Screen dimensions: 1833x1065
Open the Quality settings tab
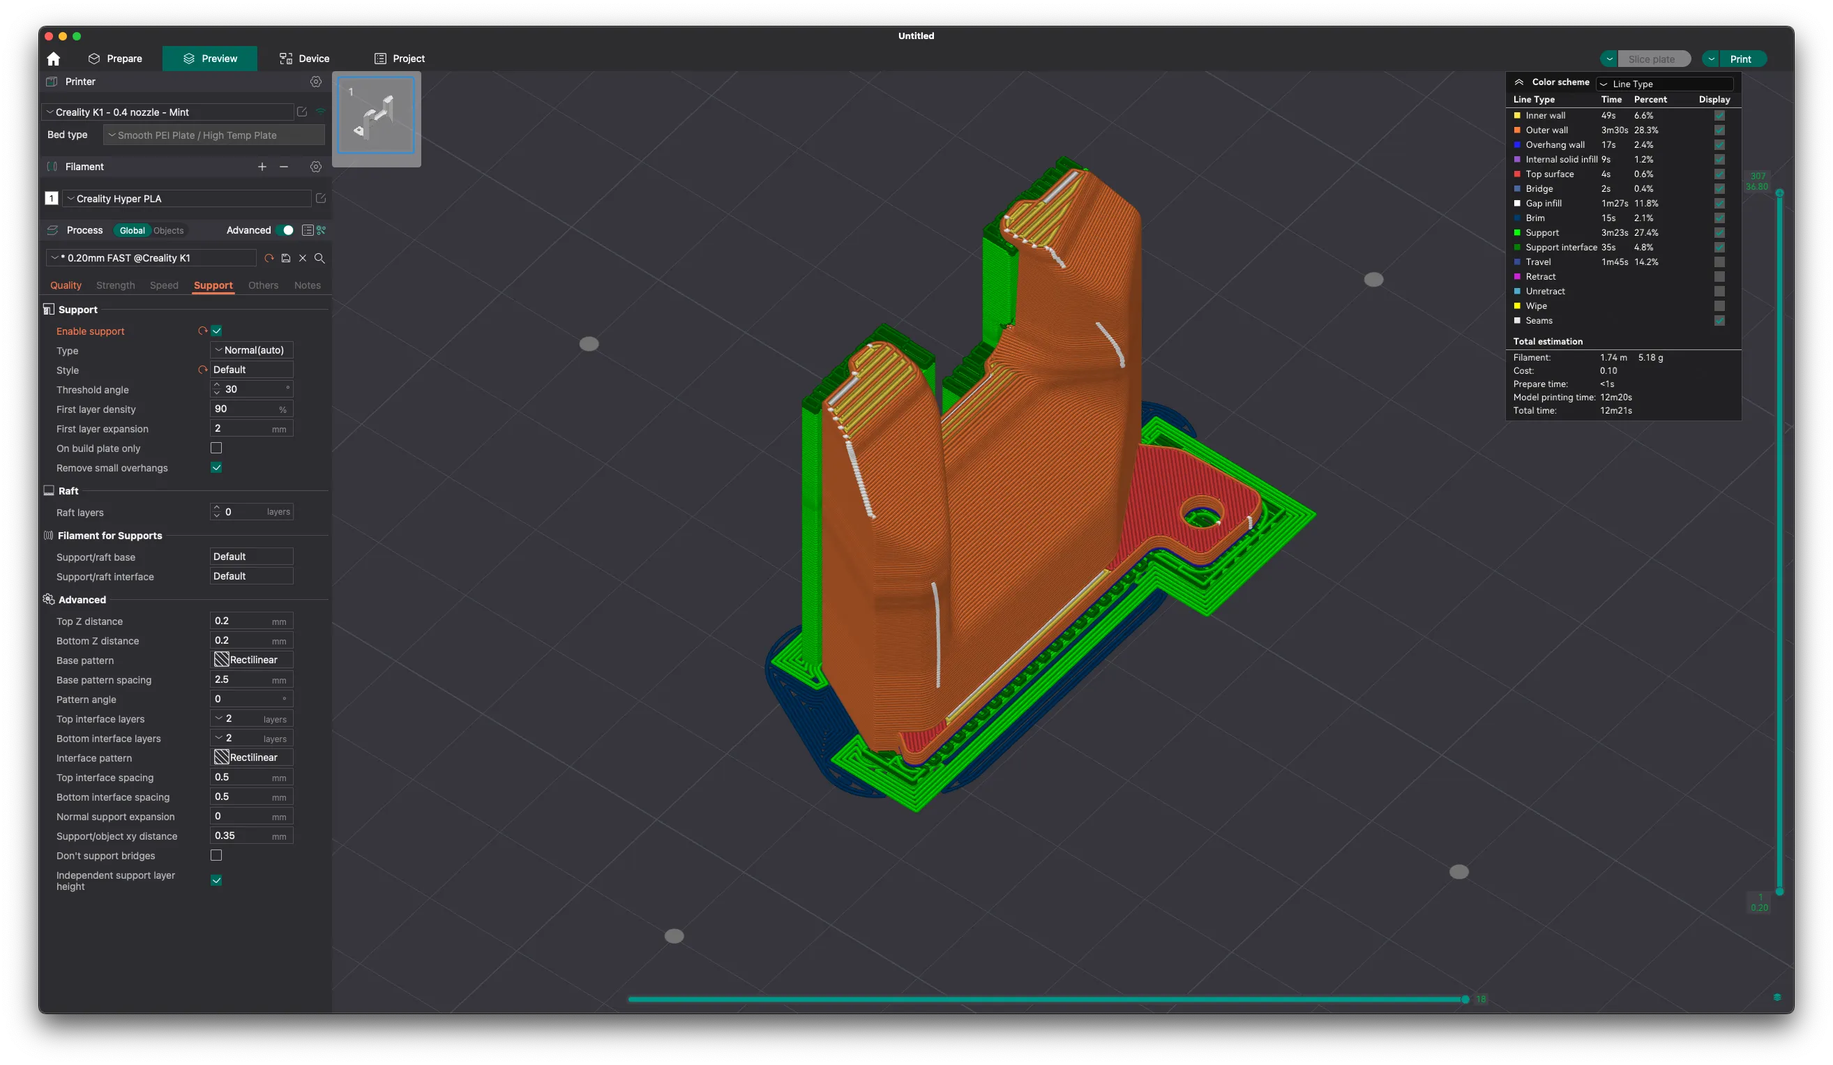click(x=66, y=285)
